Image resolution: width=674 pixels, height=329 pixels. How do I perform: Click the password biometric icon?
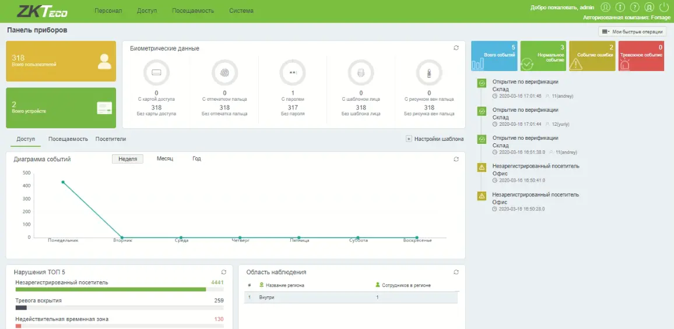293,73
